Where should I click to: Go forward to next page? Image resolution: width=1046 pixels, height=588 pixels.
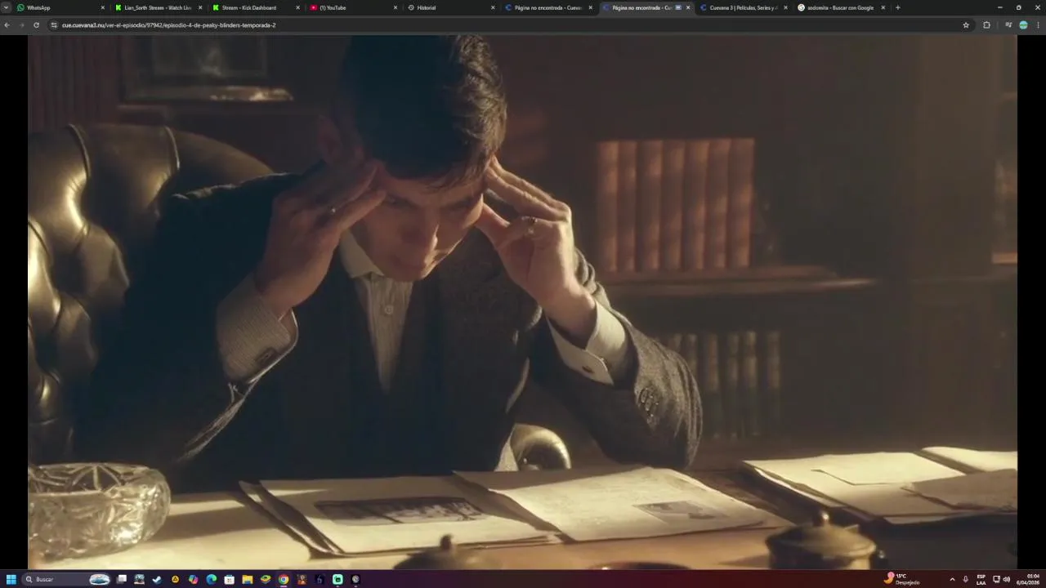[21, 25]
